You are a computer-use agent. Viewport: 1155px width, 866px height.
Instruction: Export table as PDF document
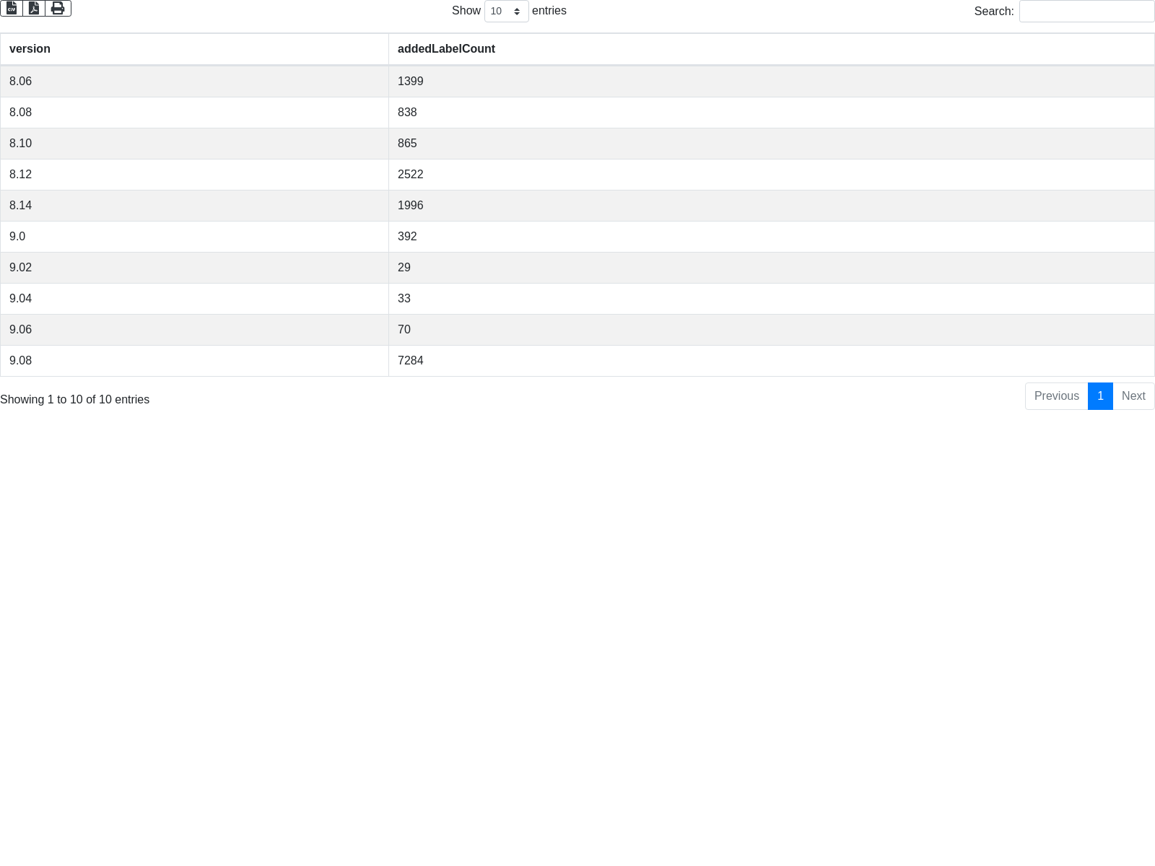click(x=34, y=9)
